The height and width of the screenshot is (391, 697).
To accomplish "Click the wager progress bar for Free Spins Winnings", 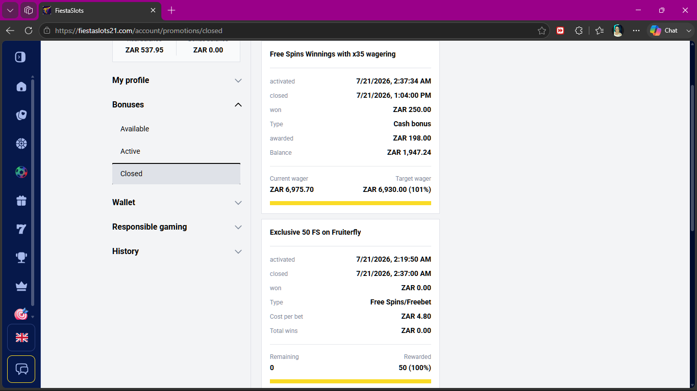I will pyautogui.click(x=351, y=203).
